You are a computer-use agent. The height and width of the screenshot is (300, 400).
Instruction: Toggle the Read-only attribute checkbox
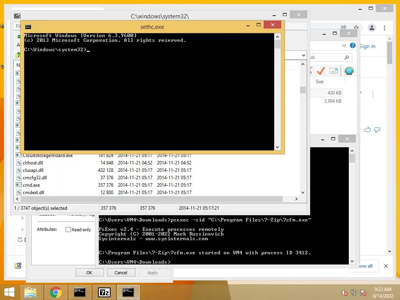tap(68, 230)
